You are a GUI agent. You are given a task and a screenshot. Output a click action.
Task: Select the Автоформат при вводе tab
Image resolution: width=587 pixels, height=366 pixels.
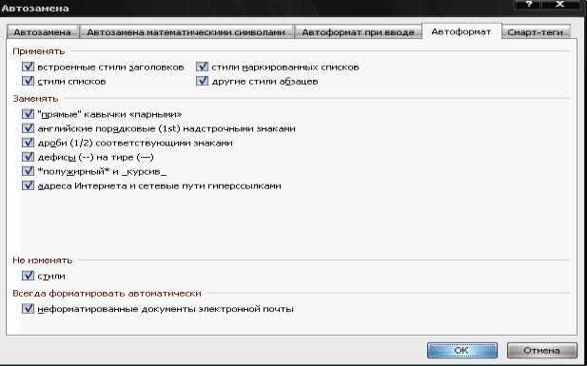[x=358, y=32]
